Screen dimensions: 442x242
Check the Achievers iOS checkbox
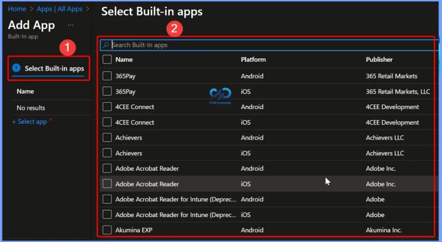click(107, 153)
